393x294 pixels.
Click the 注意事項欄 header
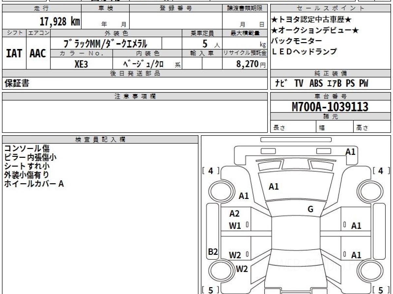tap(135, 96)
